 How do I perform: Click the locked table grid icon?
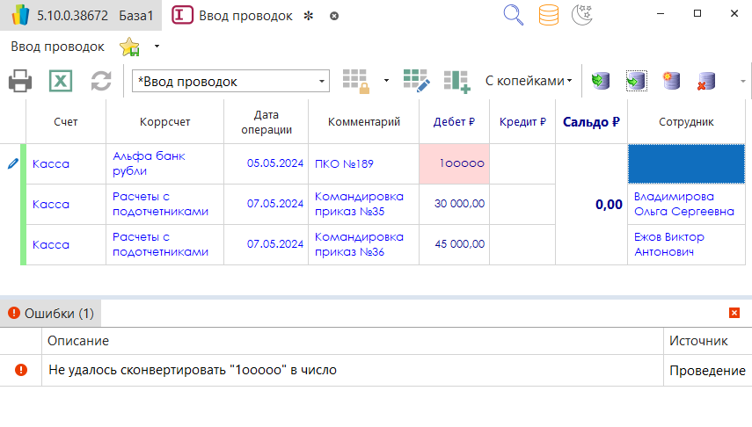point(356,81)
